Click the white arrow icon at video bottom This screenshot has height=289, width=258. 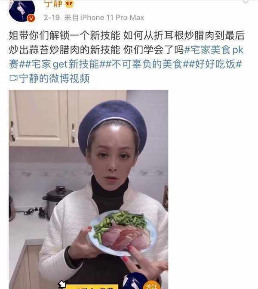tap(62, 284)
